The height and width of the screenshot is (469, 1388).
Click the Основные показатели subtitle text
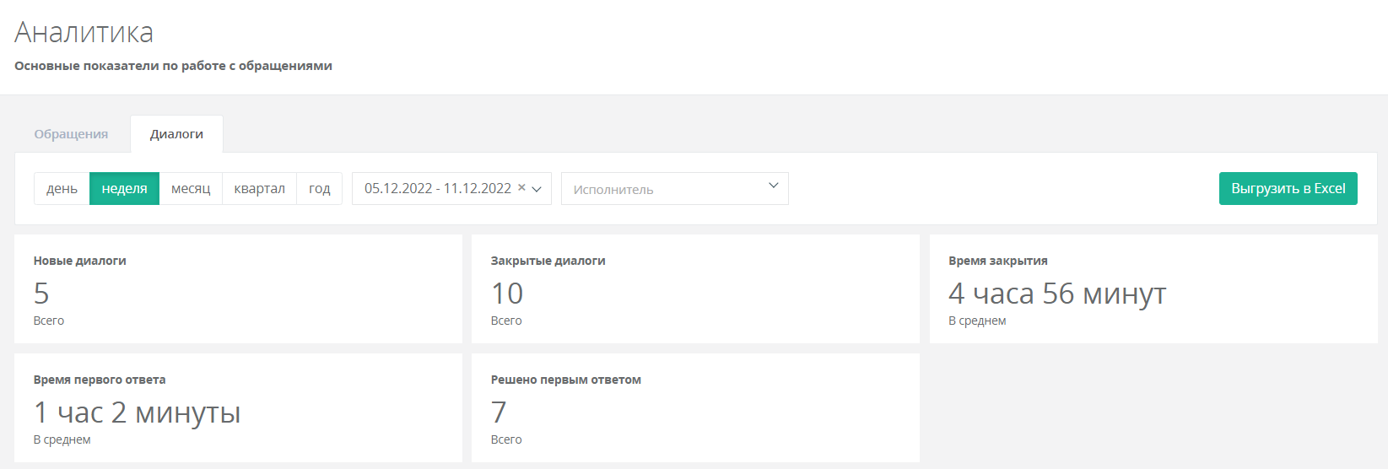point(173,66)
